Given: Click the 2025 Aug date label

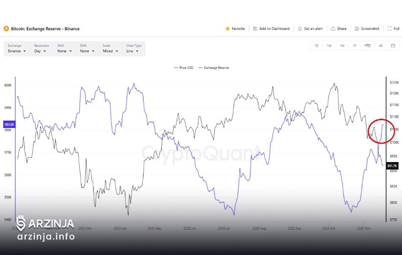Looking at the screenshot, I should 259,228.
